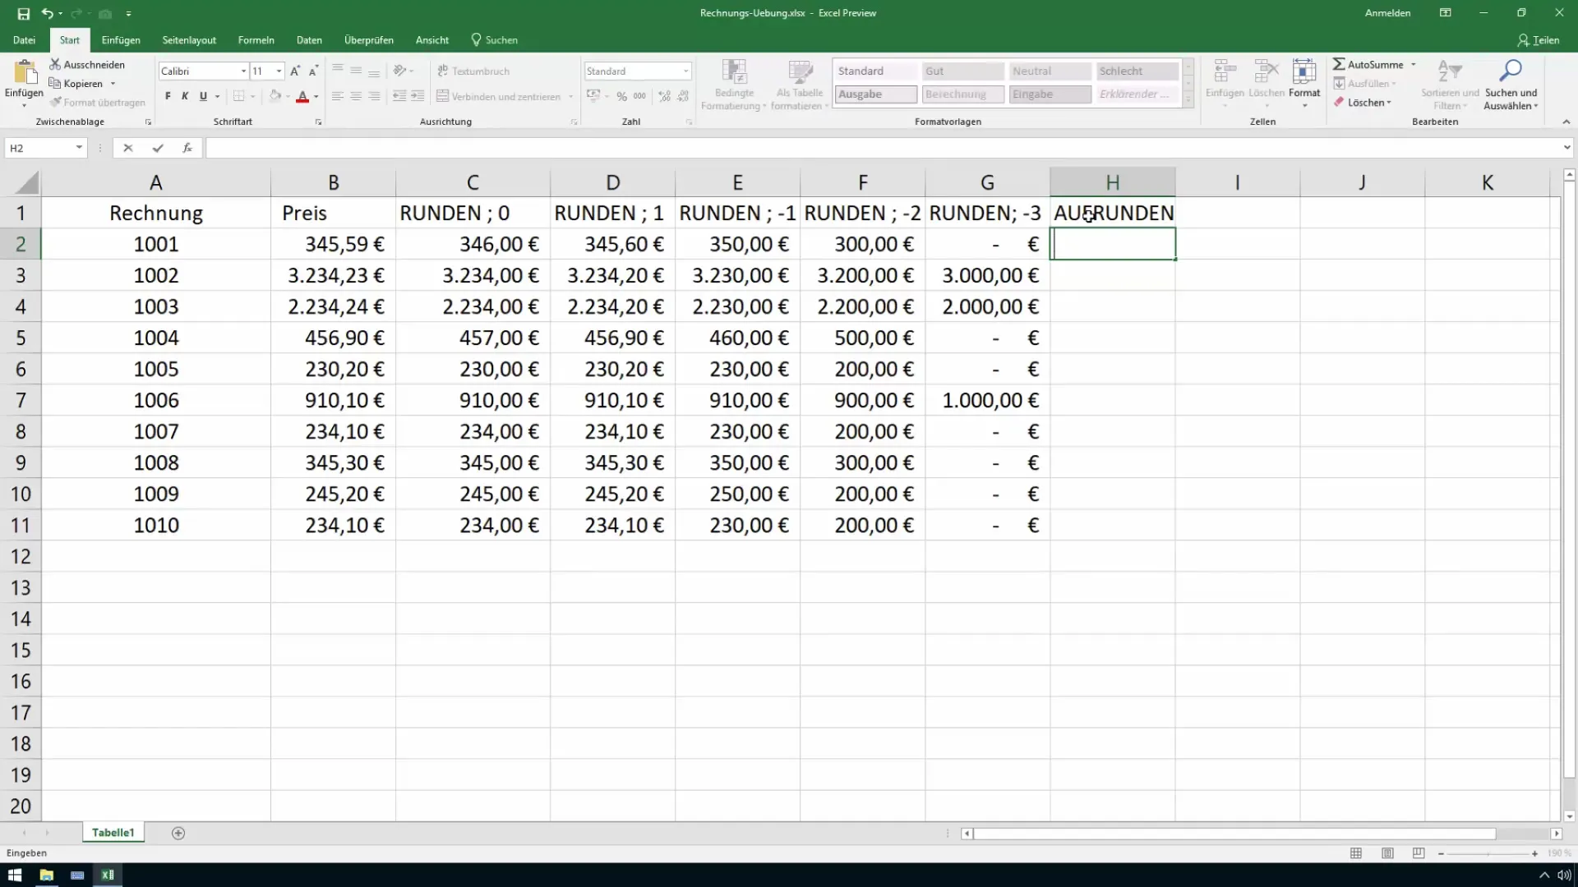The width and height of the screenshot is (1578, 887).
Task: Switch to the Ansicht tab
Action: coord(431,39)
